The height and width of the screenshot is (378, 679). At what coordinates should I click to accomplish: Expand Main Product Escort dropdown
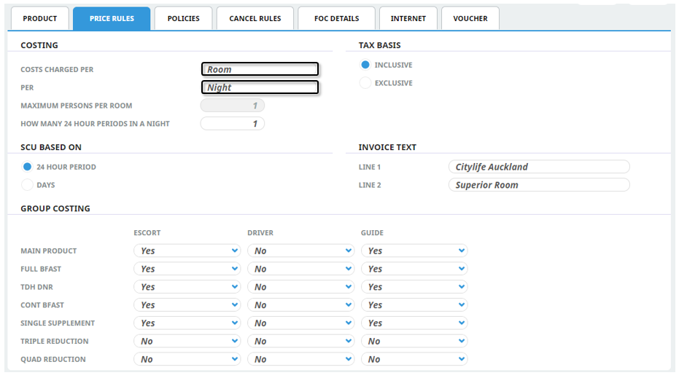pyautogui.click(x=187, y=251)
